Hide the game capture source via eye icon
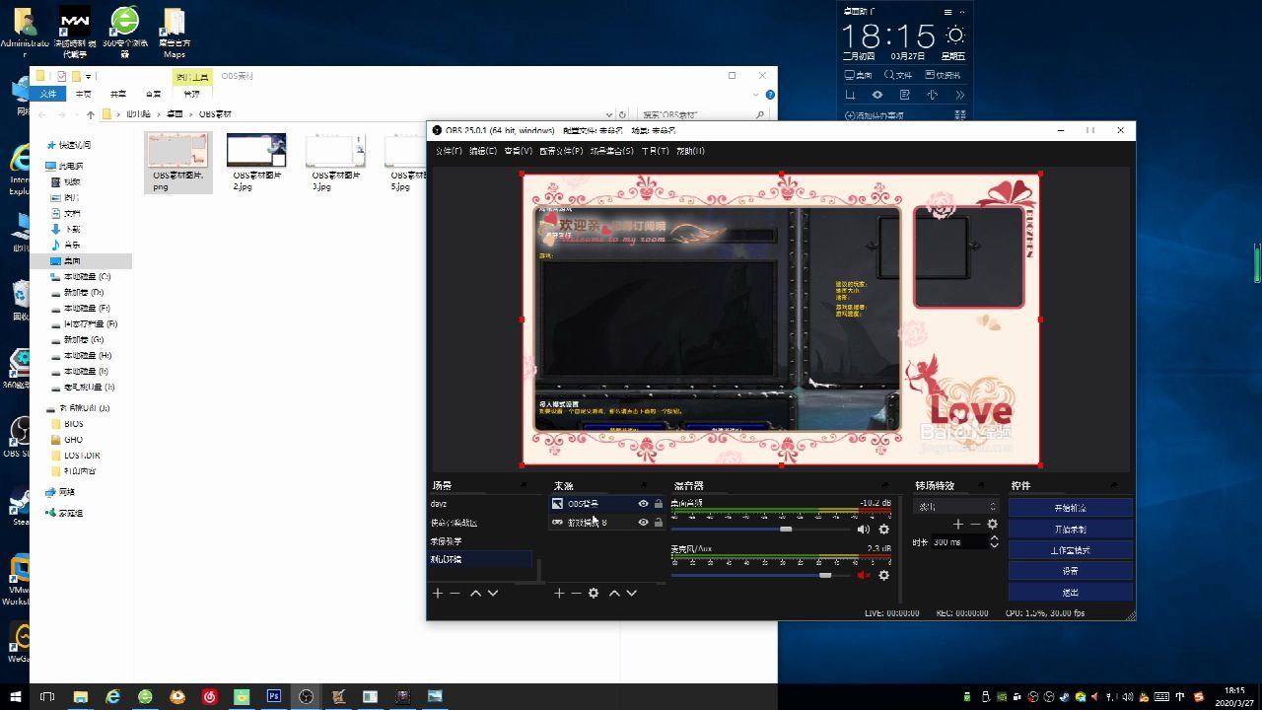This screenshot has width=1262, height=710. [x=643, y=522]
